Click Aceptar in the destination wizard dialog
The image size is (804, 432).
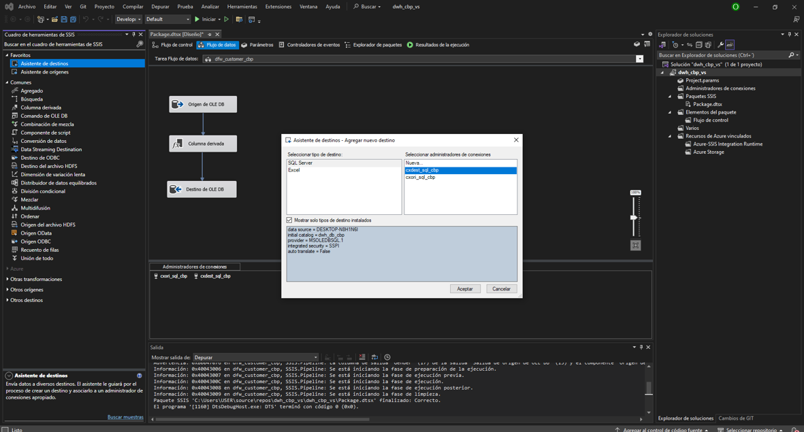[464, 289]
